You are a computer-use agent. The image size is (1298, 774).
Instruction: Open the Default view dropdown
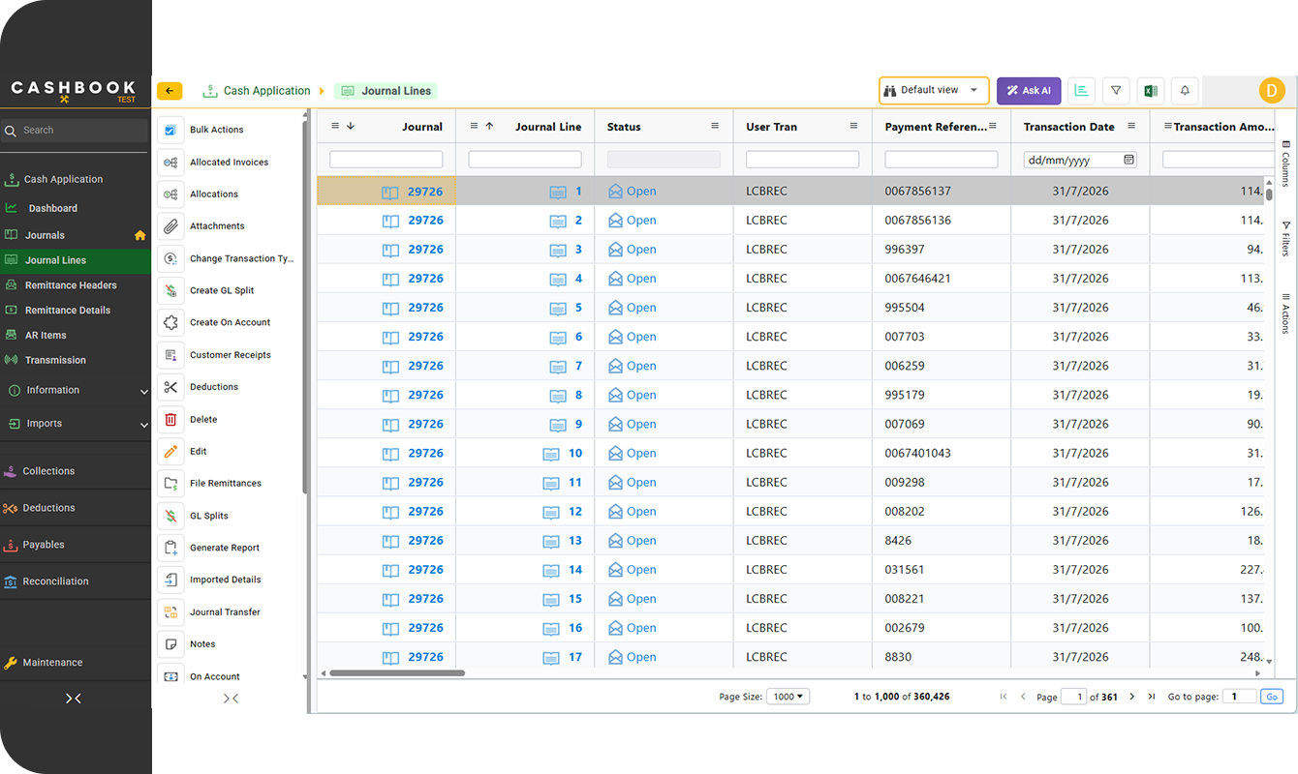tap(934, 91)
